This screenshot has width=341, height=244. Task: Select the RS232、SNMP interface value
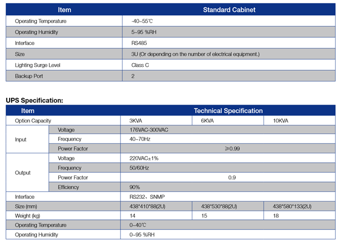pyautogui.click(x=147, y=197)
